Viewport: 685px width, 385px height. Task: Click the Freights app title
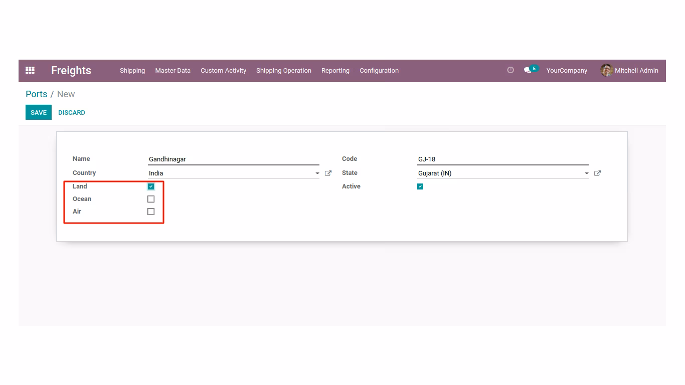(x=71, y=71)
